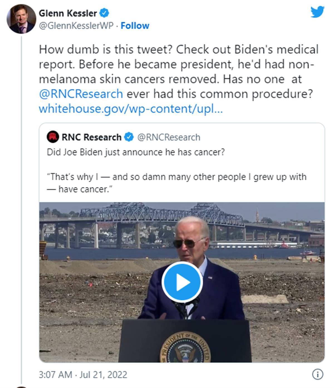This screenshot has width=334, height=388.
Task: Open the 3:07 AM Jul 21, 2022 timestamp
Action: coord(83,375)
